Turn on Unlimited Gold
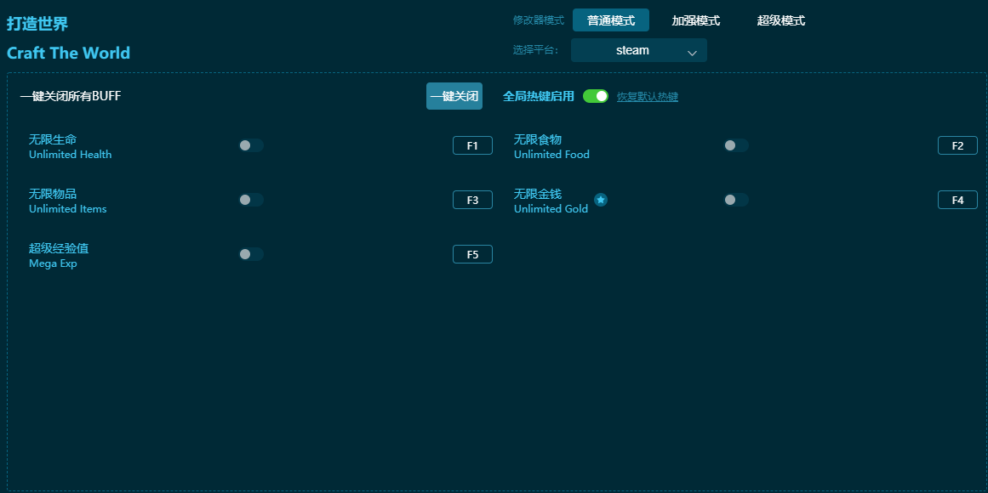 point(736,200)
